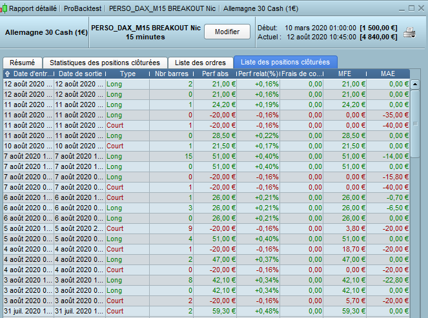Sort by Frais de co... column header
Image resolution: width=428 pixels, height=318 pixels.
click(302, 74)
